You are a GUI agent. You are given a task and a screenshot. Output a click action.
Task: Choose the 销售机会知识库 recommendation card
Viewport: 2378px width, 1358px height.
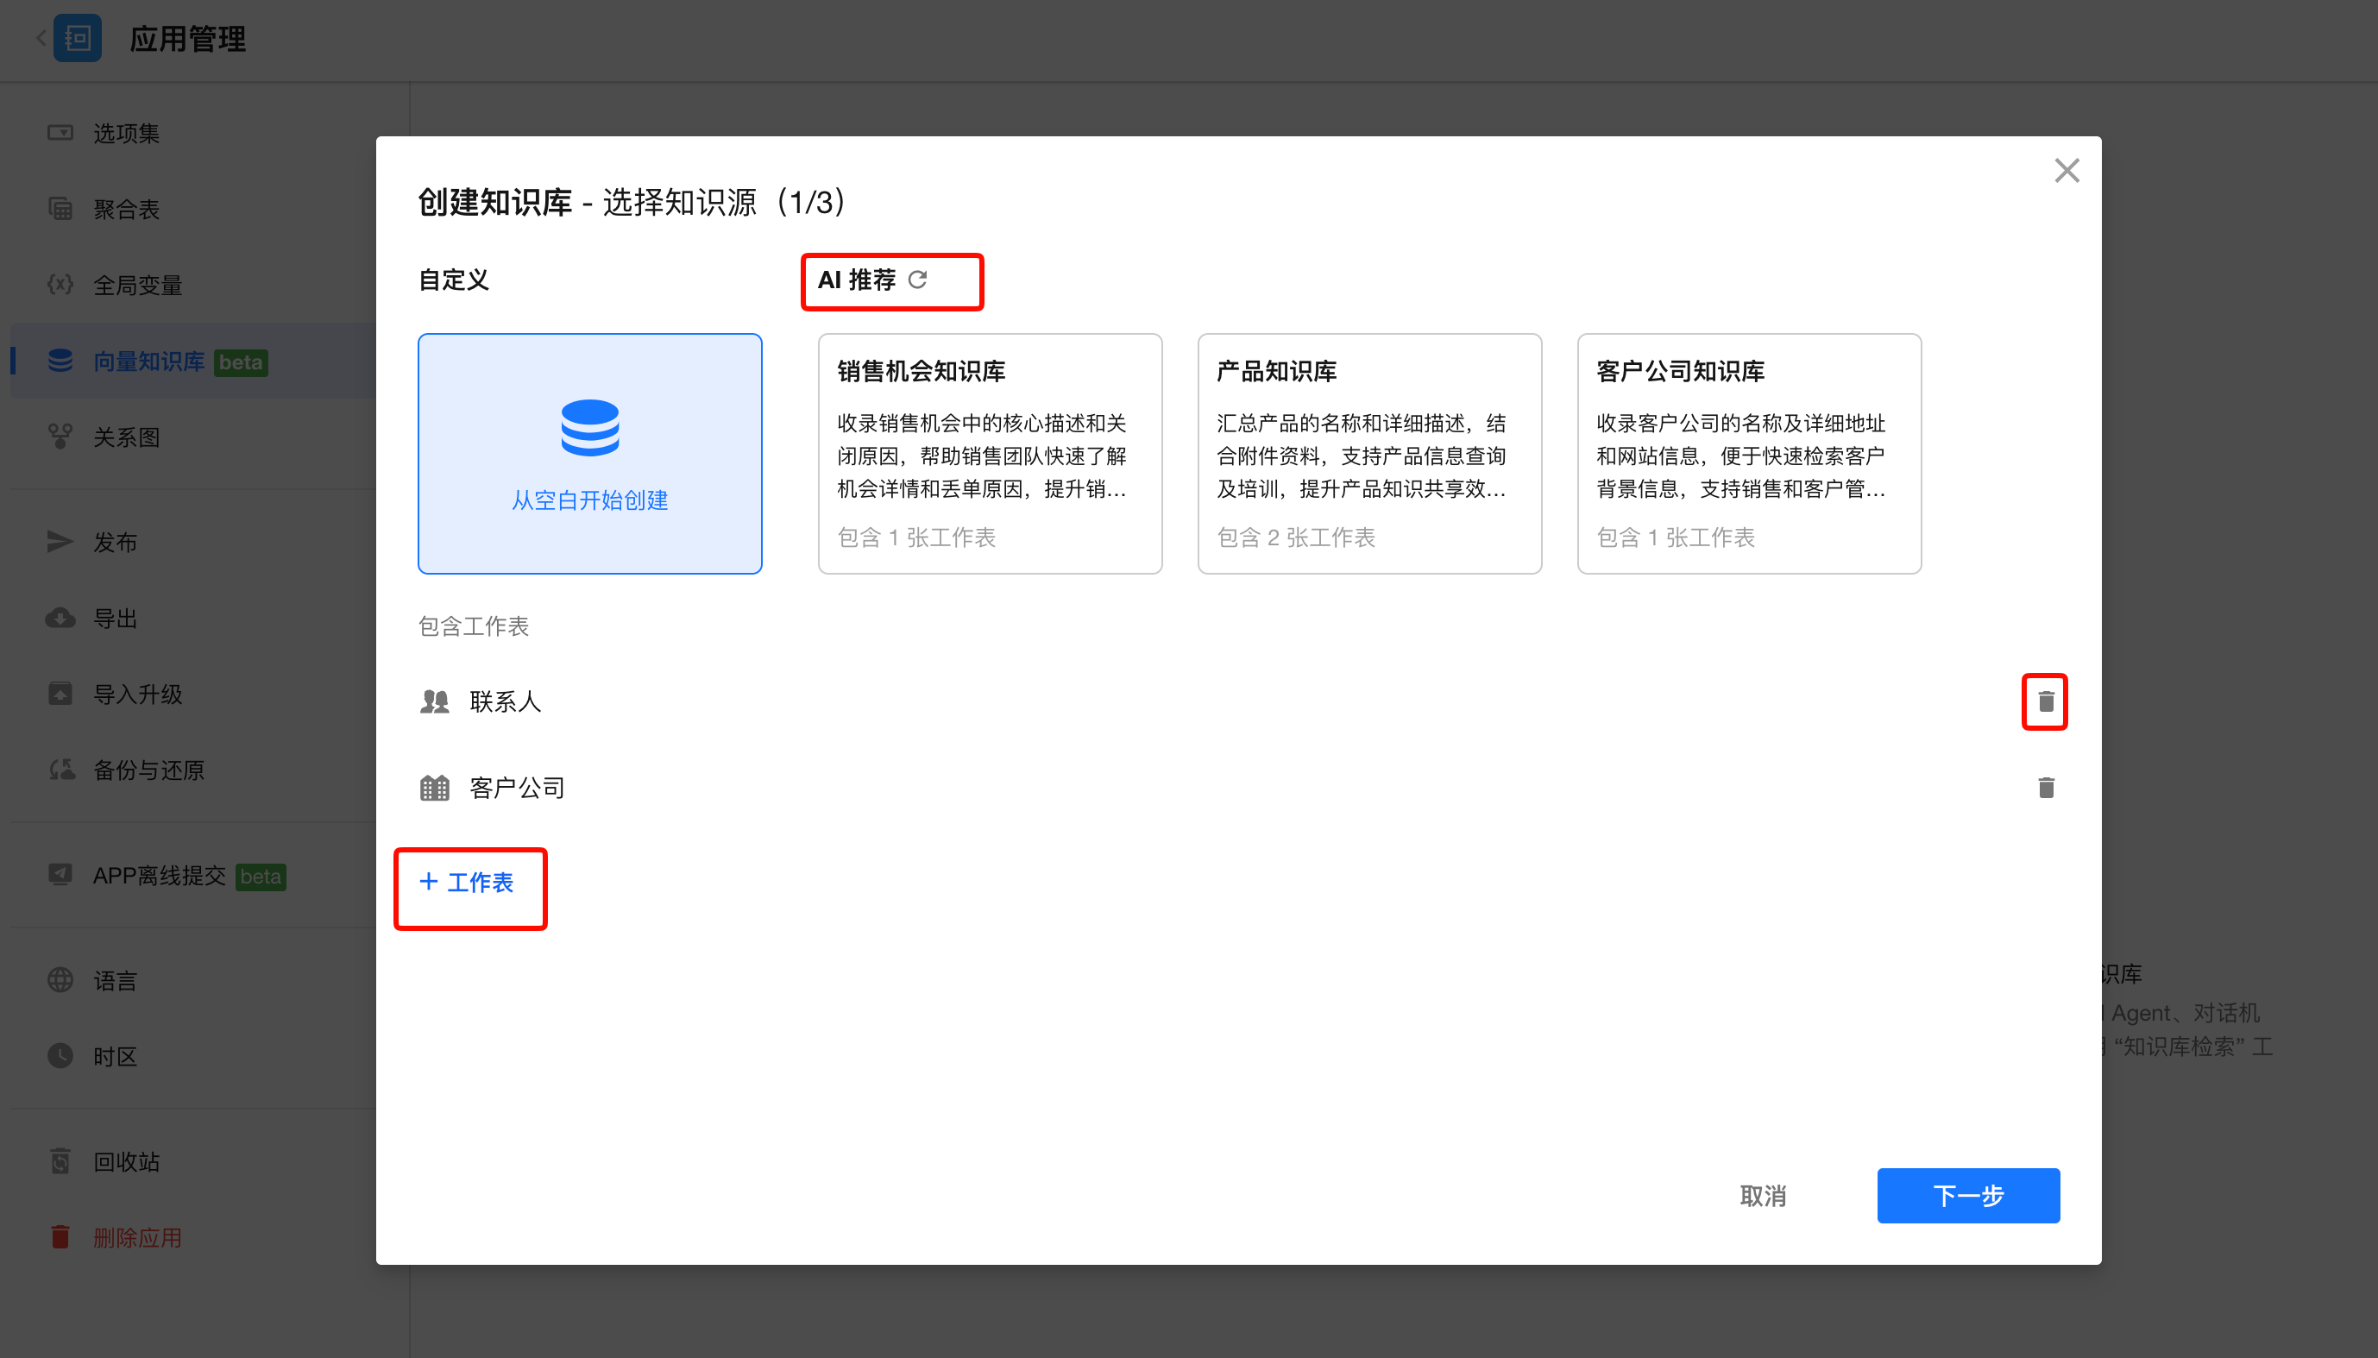coord(990,453)
